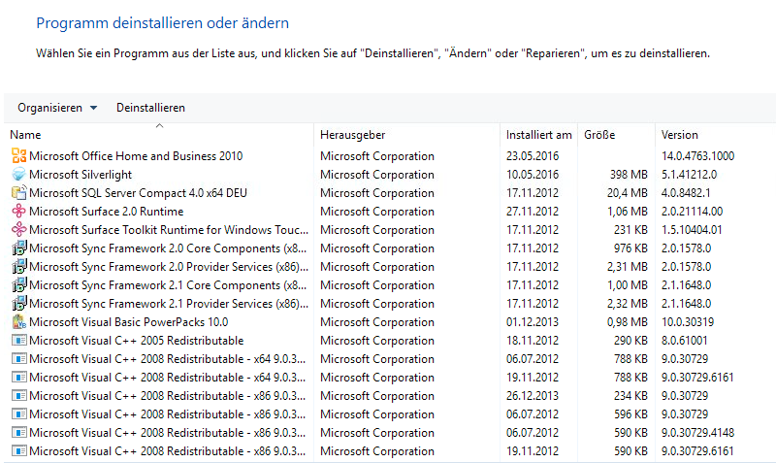Click the version 4.0.8482.1

[686, 193]
